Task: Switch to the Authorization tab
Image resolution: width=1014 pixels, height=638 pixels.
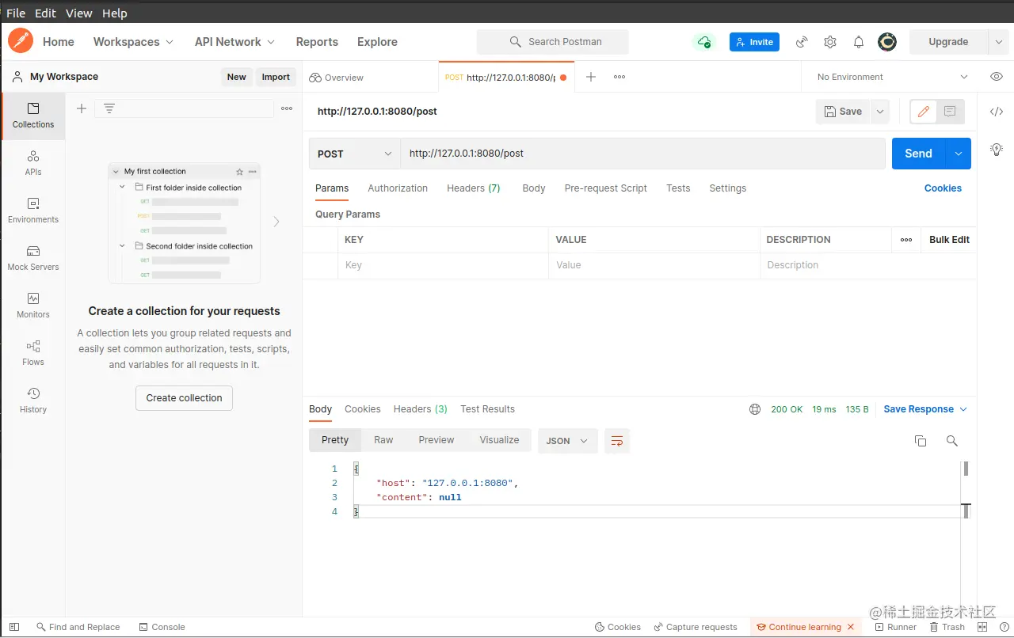Action: coord(398,188)
